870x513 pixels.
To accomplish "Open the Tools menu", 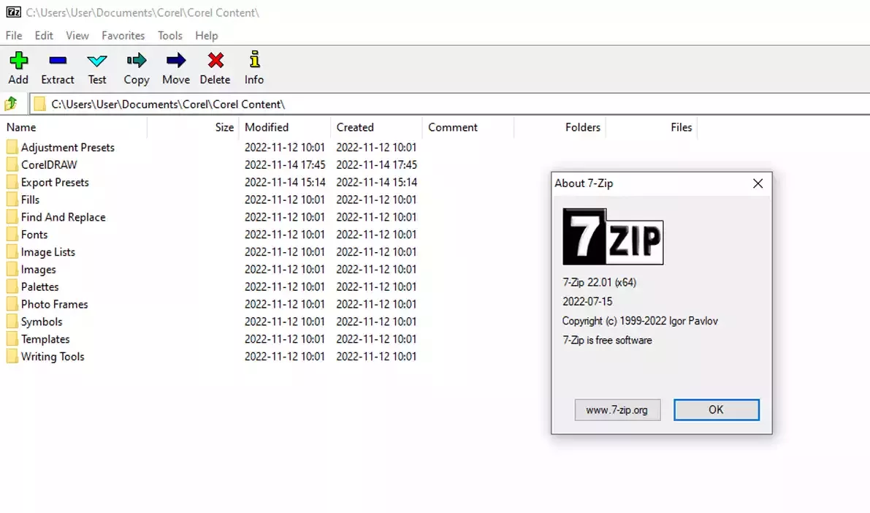I will 169,36.
